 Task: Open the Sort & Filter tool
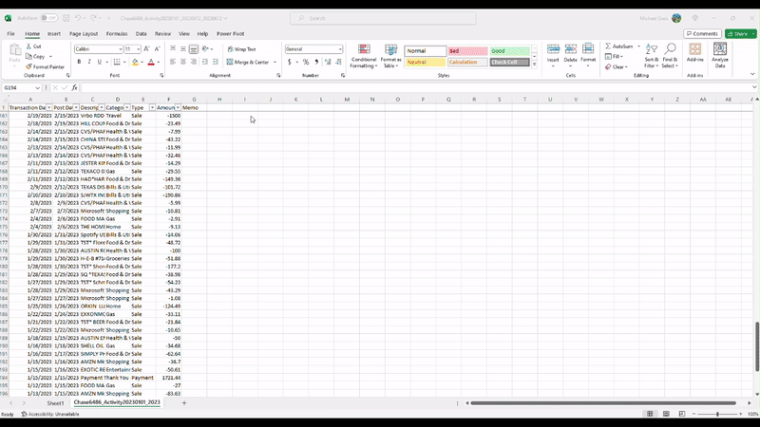[651, 54]
